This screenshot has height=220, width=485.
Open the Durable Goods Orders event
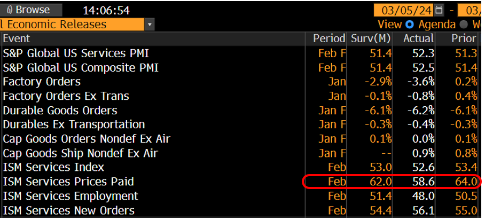pyautogui.click(x=60, y=110)
